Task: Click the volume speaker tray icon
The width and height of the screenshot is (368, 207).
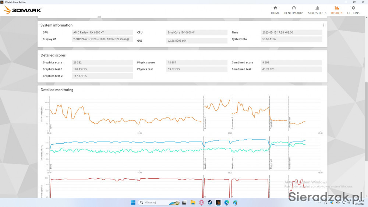Action: click(x=349, y=203)
